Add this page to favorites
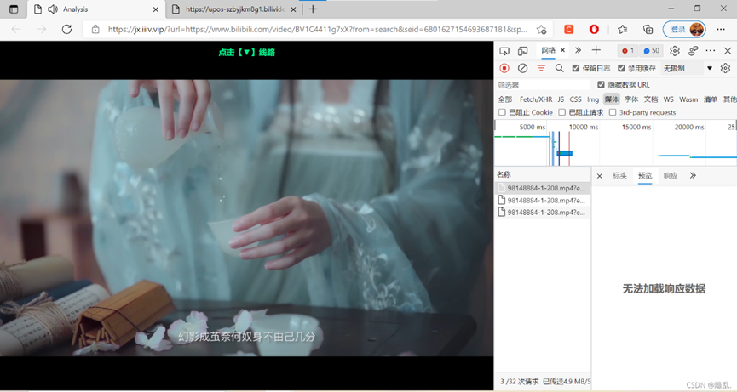Image resolution: width=737 pixels, height=392 pixels. pos(542,29)
